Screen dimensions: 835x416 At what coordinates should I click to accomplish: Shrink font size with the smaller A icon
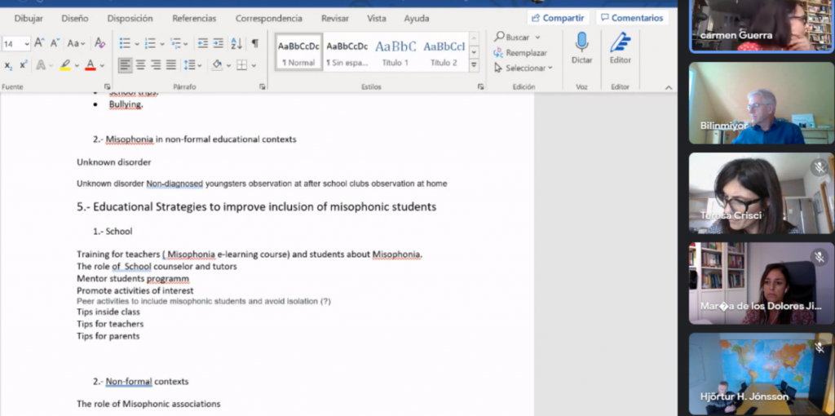(55, 43)
